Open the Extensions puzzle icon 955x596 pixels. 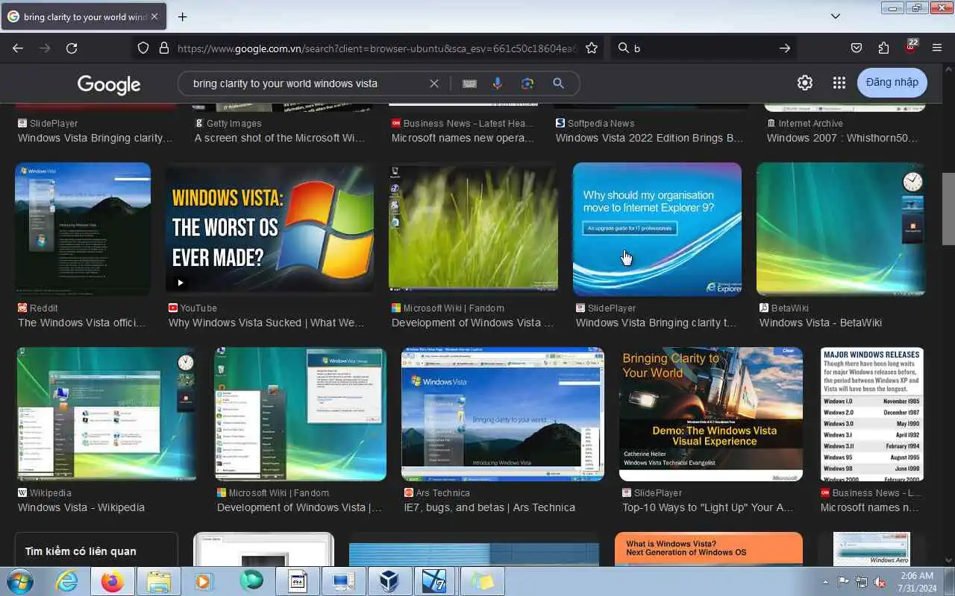coord(883,48)
